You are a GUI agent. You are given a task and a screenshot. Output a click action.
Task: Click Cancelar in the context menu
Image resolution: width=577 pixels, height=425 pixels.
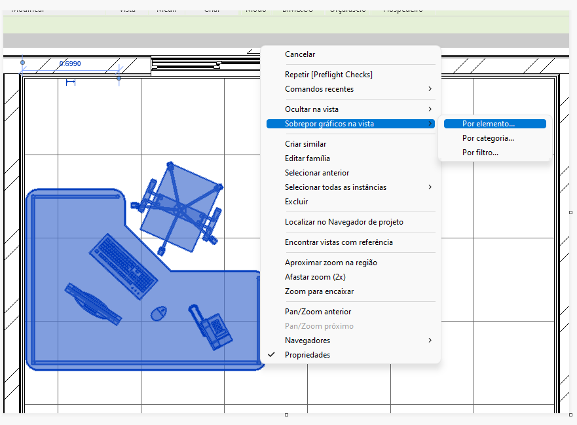tap(300, 54)
